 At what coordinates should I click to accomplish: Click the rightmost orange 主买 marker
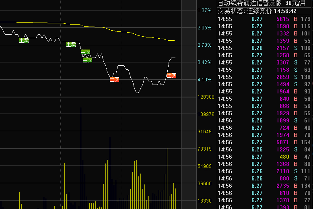(x=171, y=75)
